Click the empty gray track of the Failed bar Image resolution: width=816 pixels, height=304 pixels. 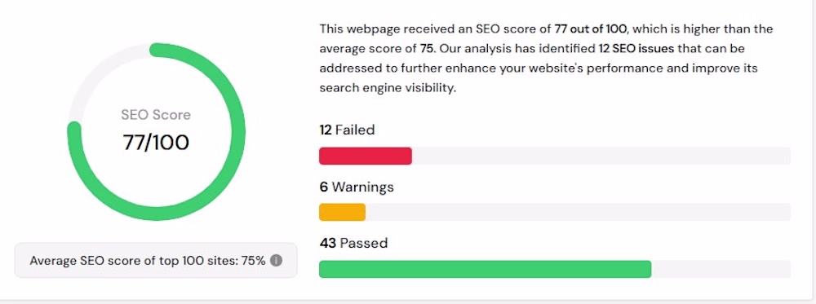coord(601,156)
